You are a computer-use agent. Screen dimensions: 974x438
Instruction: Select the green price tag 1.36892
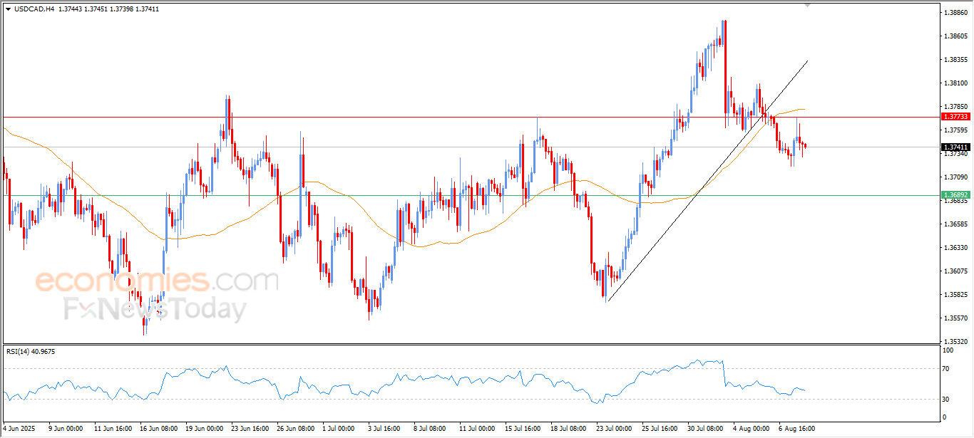click(x=955, y=194)
